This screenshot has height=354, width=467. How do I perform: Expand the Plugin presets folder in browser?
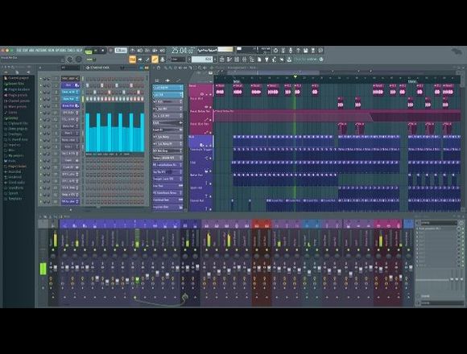tap(15, 95)
